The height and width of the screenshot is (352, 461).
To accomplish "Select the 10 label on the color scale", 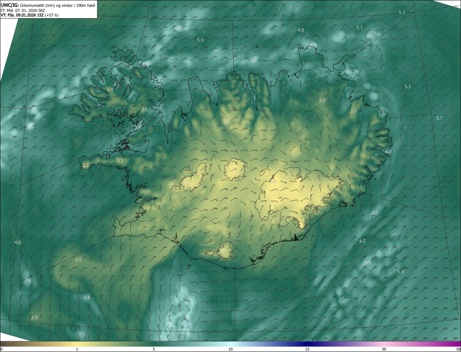I will coord(230,349).
